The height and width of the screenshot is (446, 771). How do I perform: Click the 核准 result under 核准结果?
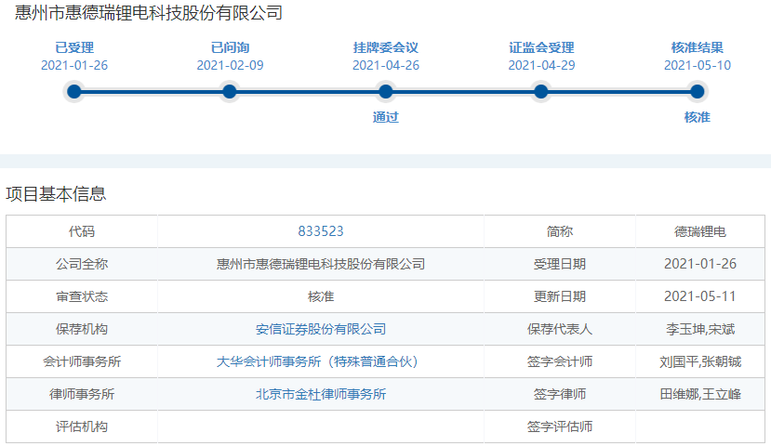[697, 117]
